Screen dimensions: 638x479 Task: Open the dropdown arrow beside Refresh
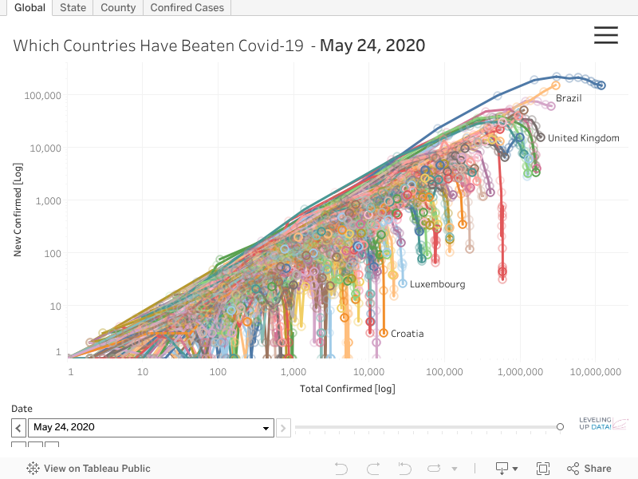455,469
